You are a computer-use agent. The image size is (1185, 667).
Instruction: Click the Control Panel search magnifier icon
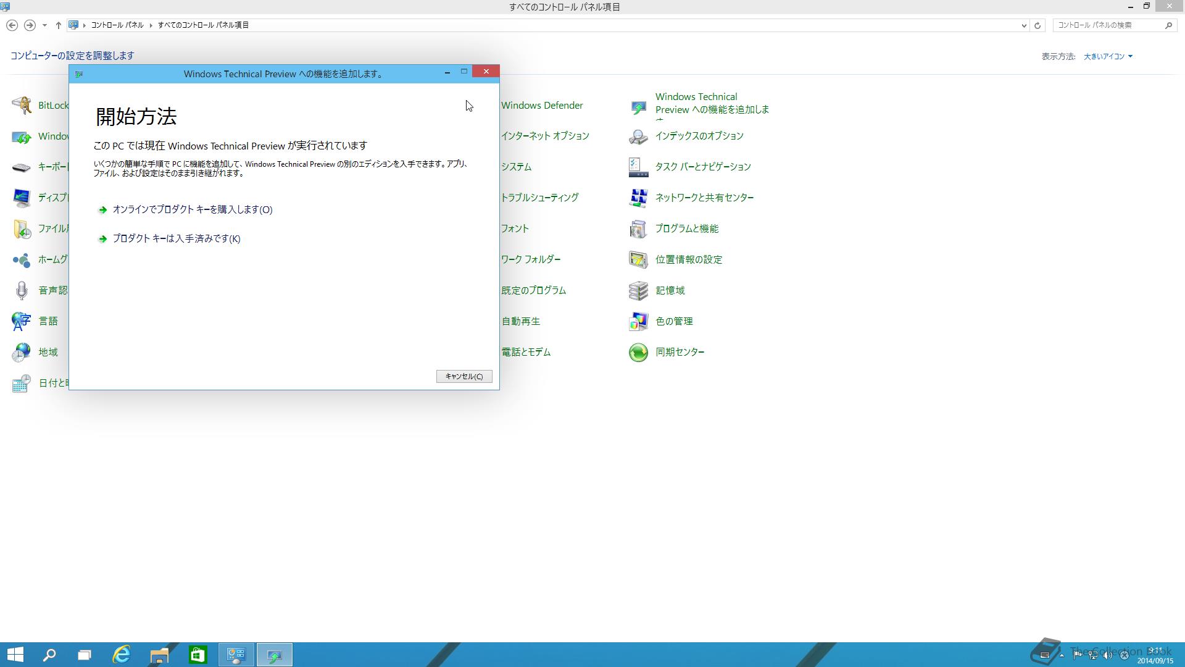[1168, 25]
